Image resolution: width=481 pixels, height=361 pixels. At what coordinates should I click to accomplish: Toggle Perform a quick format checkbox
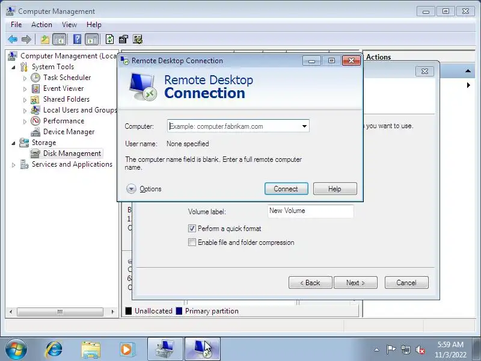click(x=192, y=229)
